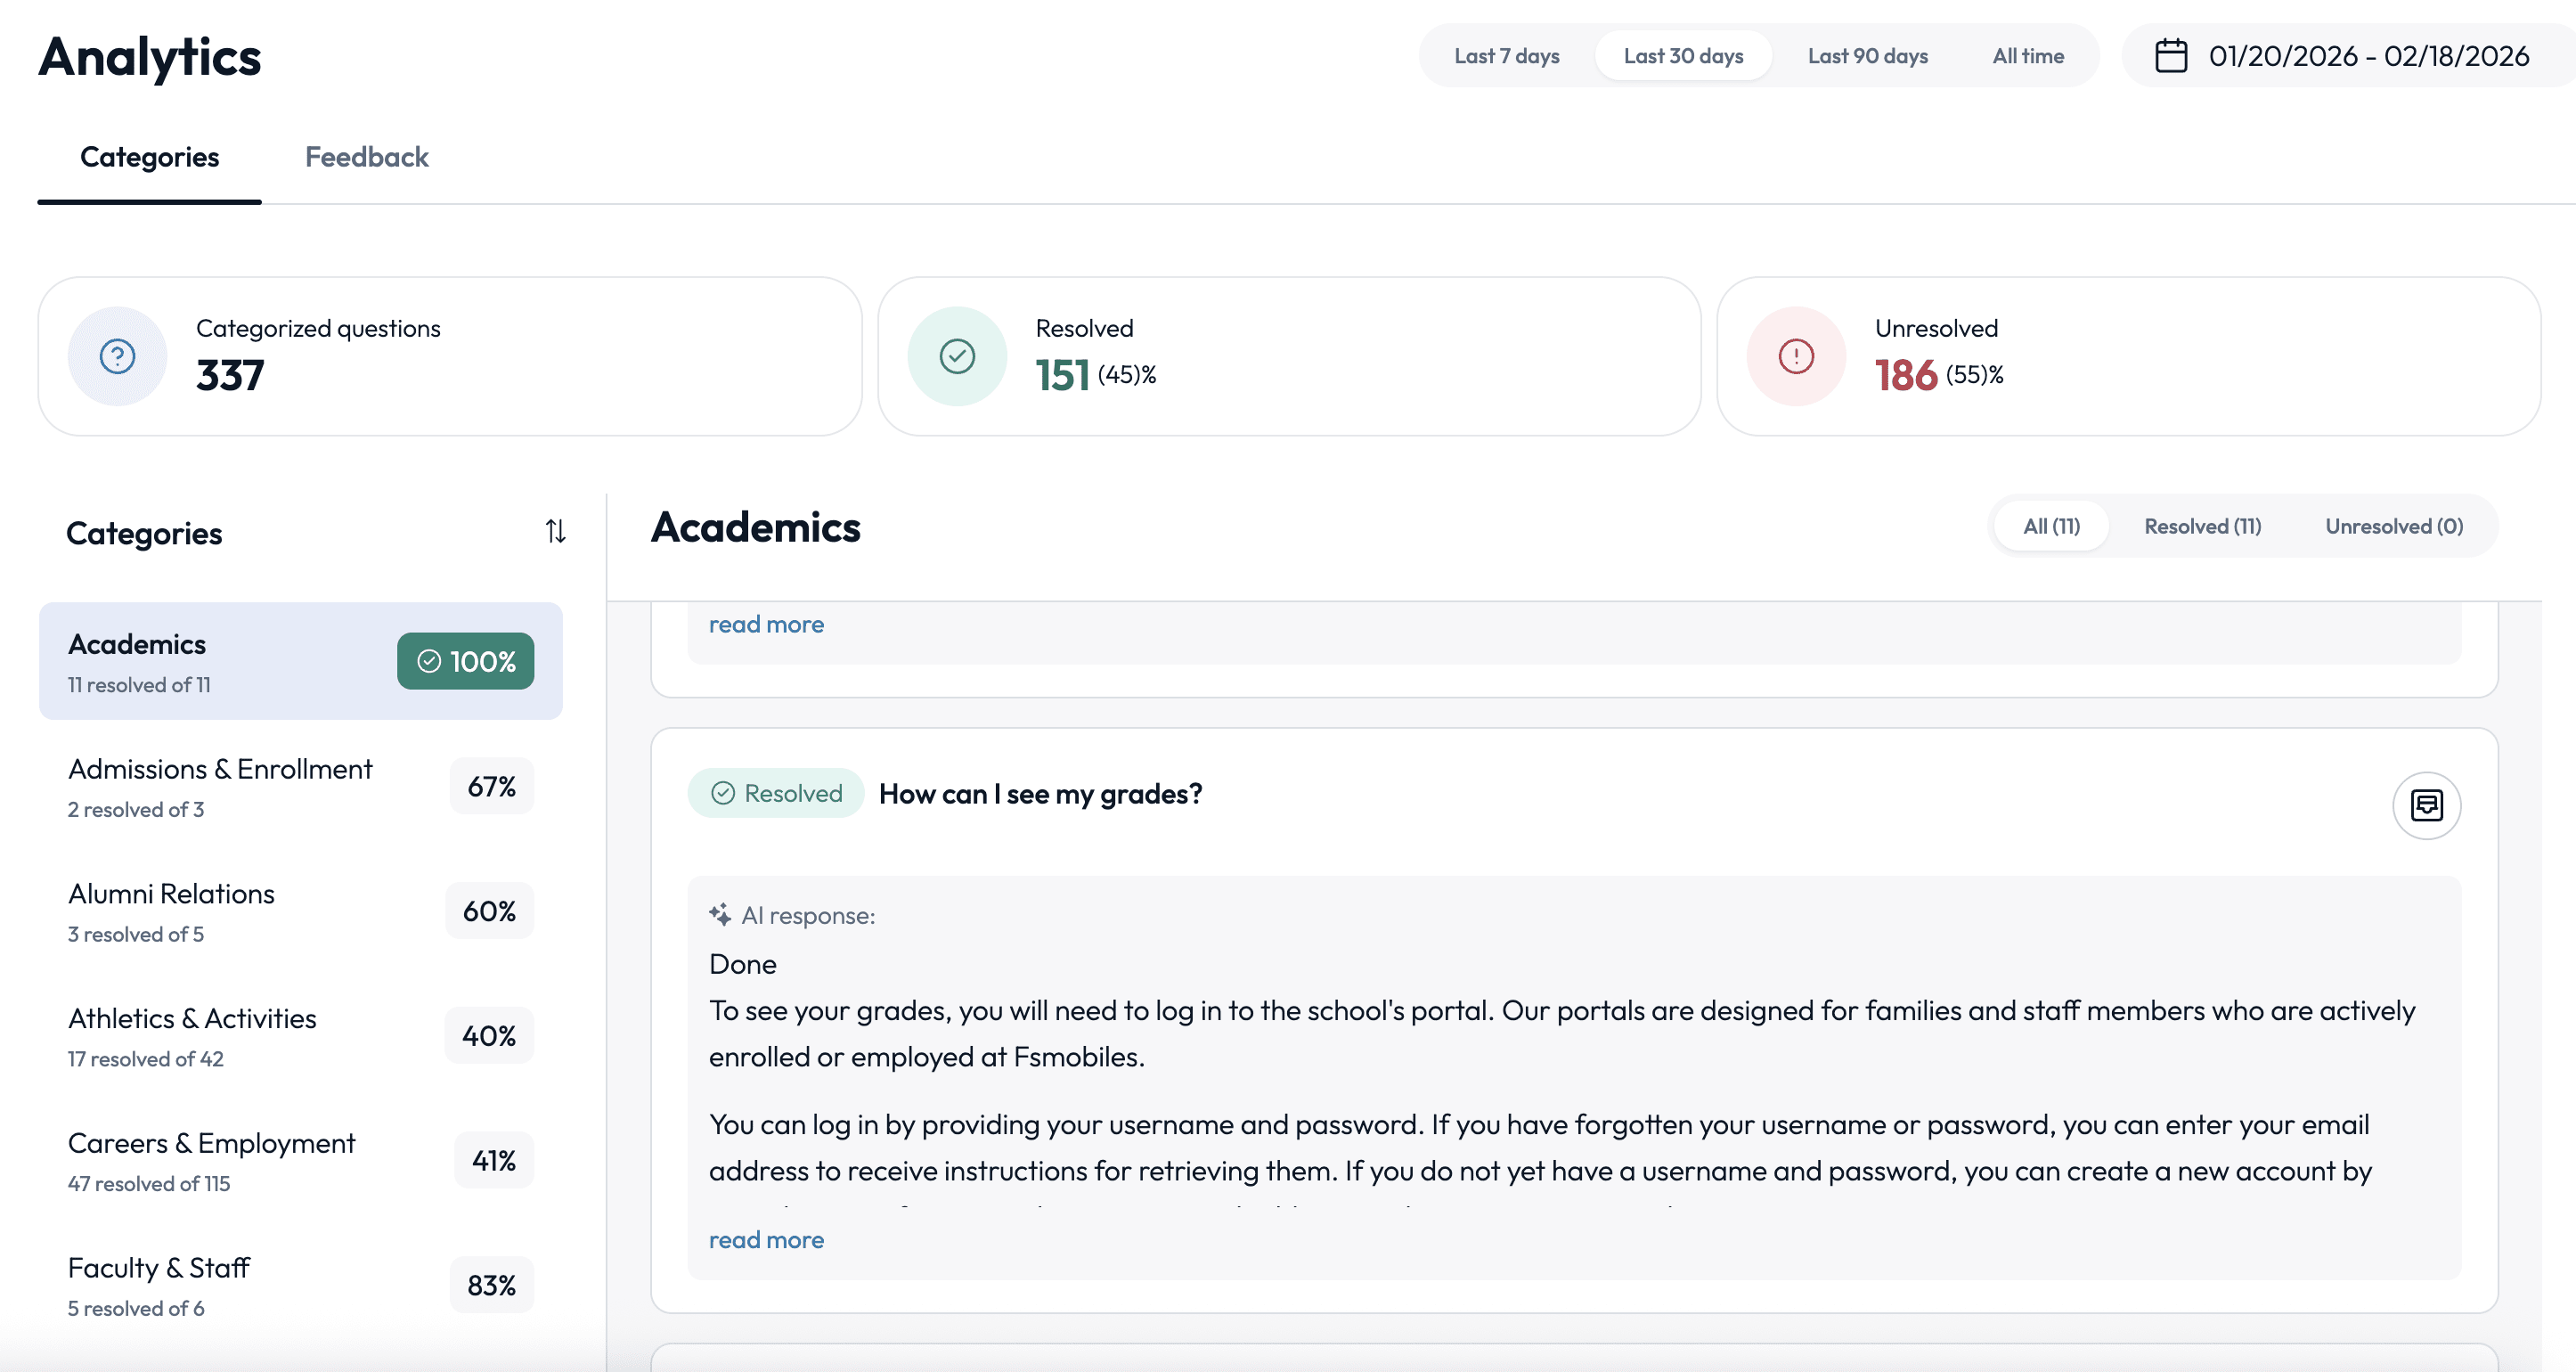Click the sort categories arrows icon
This screenshot has height=1372, width=2576.
(555, 531)
